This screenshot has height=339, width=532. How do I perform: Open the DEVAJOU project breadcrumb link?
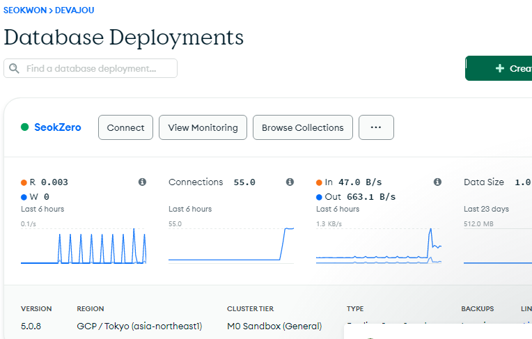pos(75,10)
